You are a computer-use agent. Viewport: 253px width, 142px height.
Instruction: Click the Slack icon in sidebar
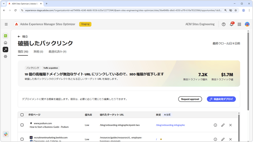(x=6, y=134)
